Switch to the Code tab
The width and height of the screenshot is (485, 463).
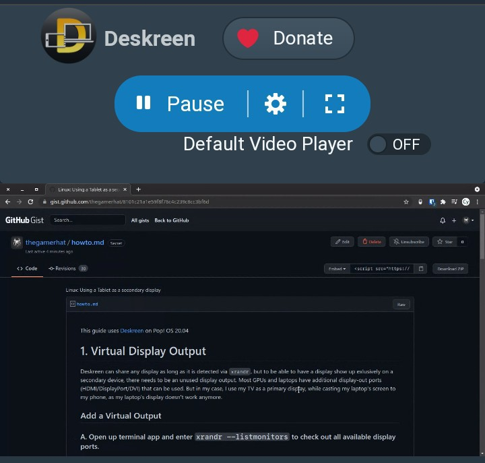[27, 268]
